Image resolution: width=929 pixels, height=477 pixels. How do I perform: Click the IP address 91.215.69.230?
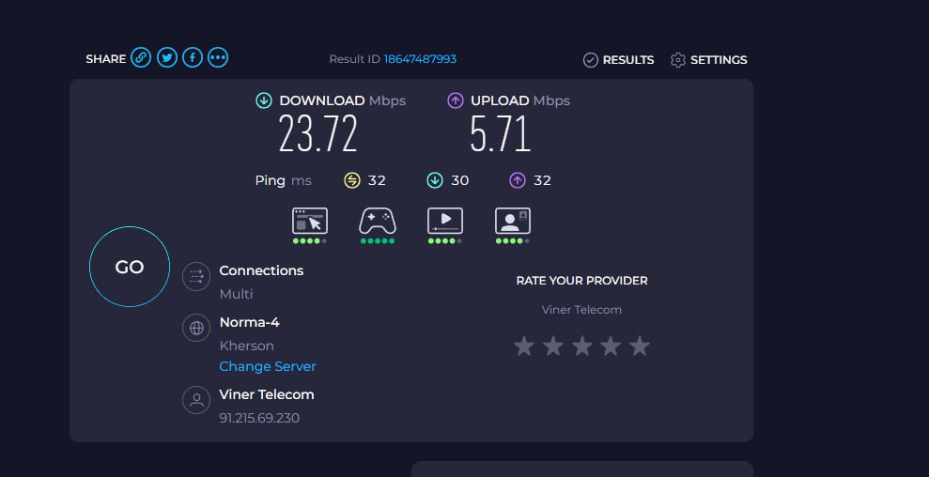click(259, 418)
